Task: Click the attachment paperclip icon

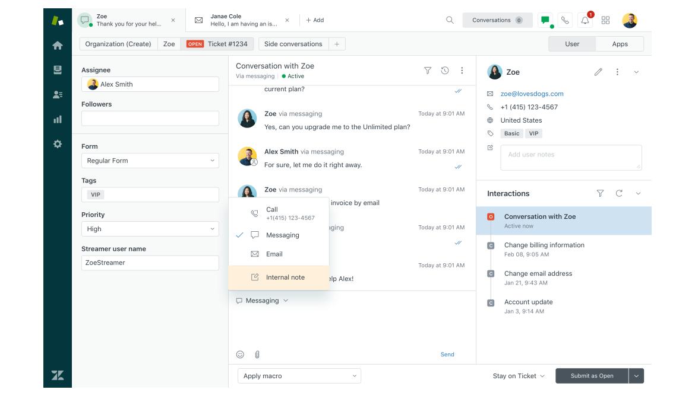Action: click(x=257, y=355)
